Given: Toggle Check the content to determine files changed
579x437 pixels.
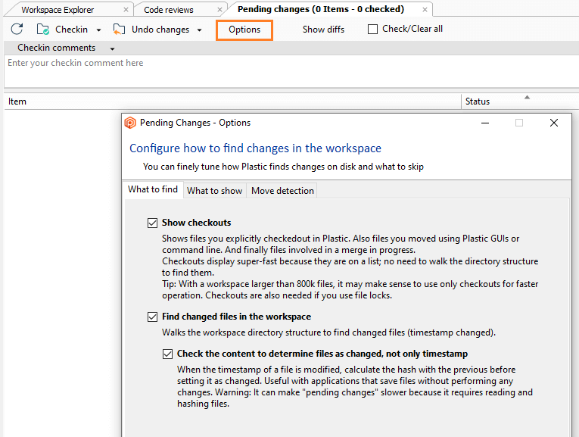Looking at the screenshot, I should tap(167, 354).
